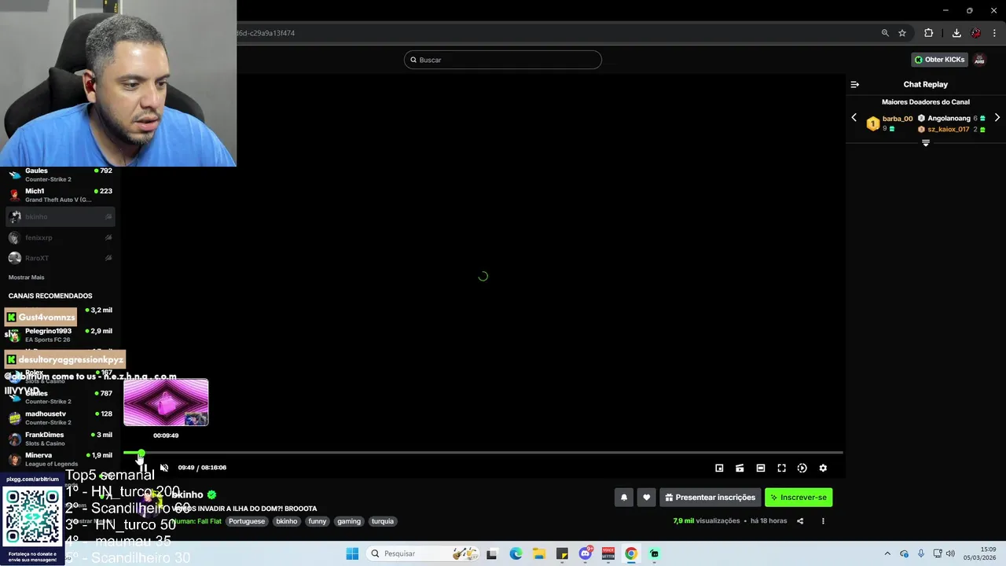Viewport: 1006px width, 566px height.
Task: Click Presentear inscrições button
Action: coord(710,497)
